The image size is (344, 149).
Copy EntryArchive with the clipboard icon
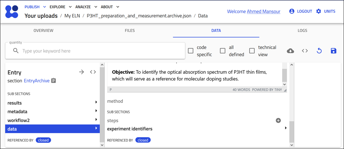pos(53,81)
